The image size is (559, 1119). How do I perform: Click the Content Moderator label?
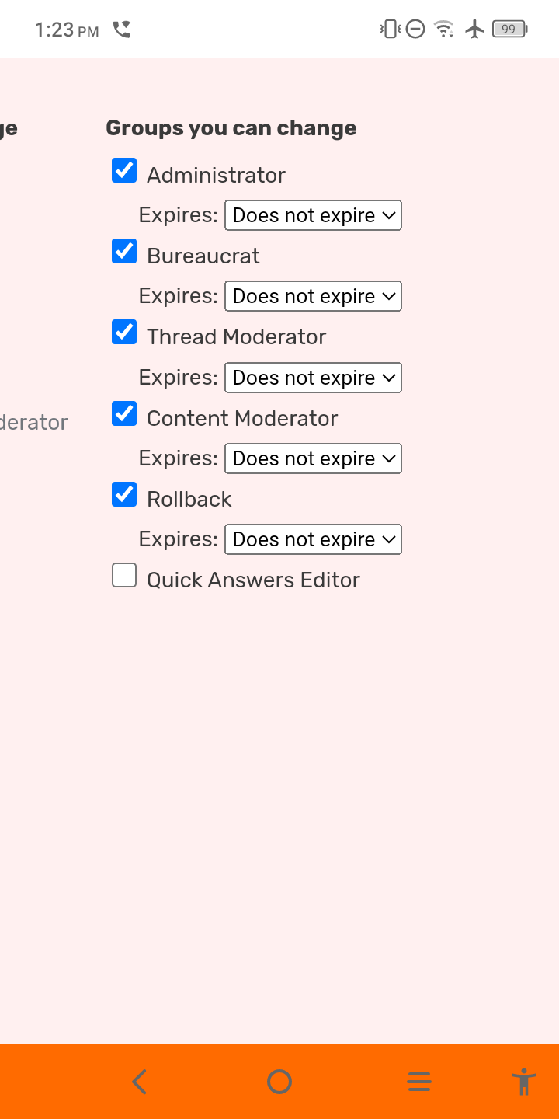click(242, 418)
